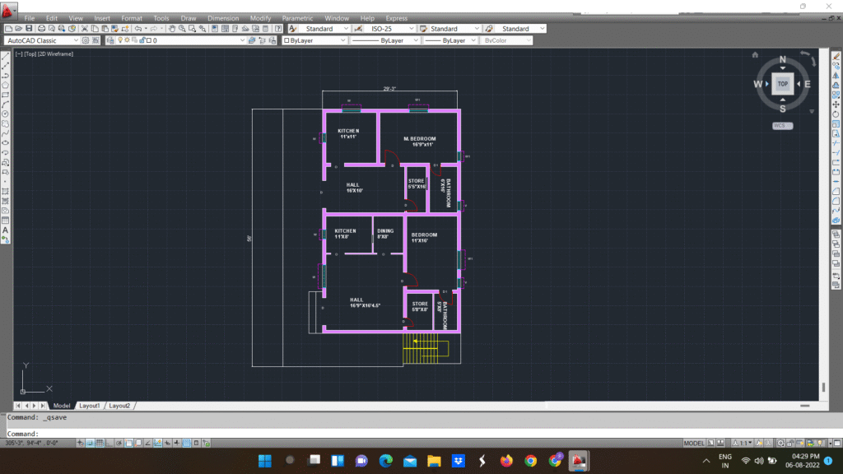The image size is (843, 474).
Task: Click the Make Object's Layer Current icon
Action: tap(252, 40)
